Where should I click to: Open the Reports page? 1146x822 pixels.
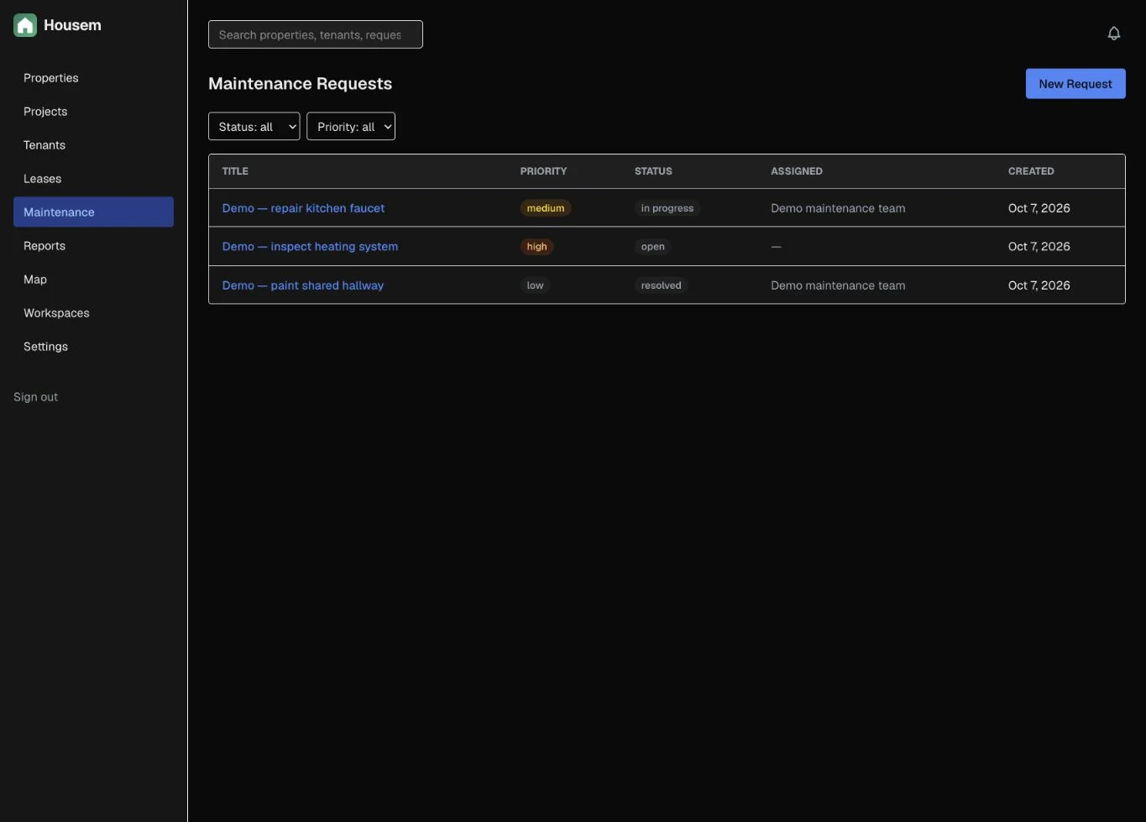[x=93, y=246]
